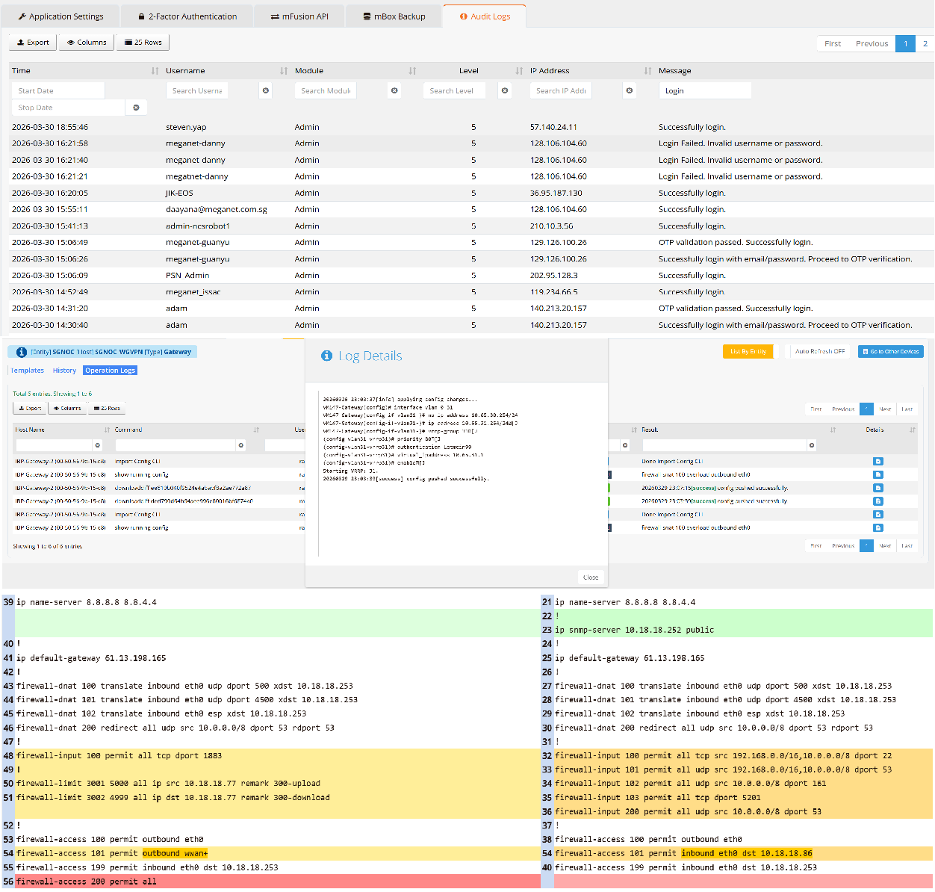This screenshot has height=892, width=935.
Task: Sort Operation Logs by Host Name
Action: coord(107,430)
